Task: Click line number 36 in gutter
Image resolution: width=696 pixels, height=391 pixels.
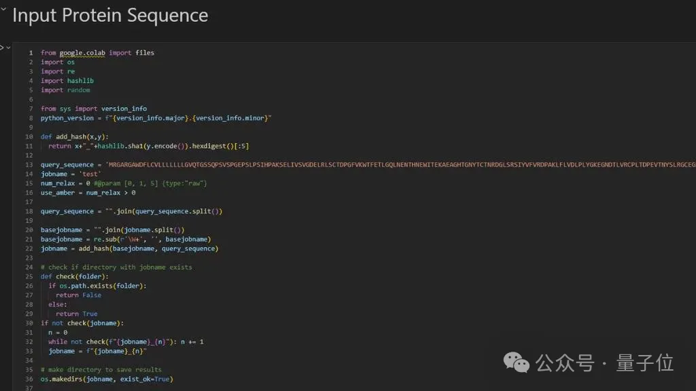Action: pyautogui.click(x=29, y=379)
